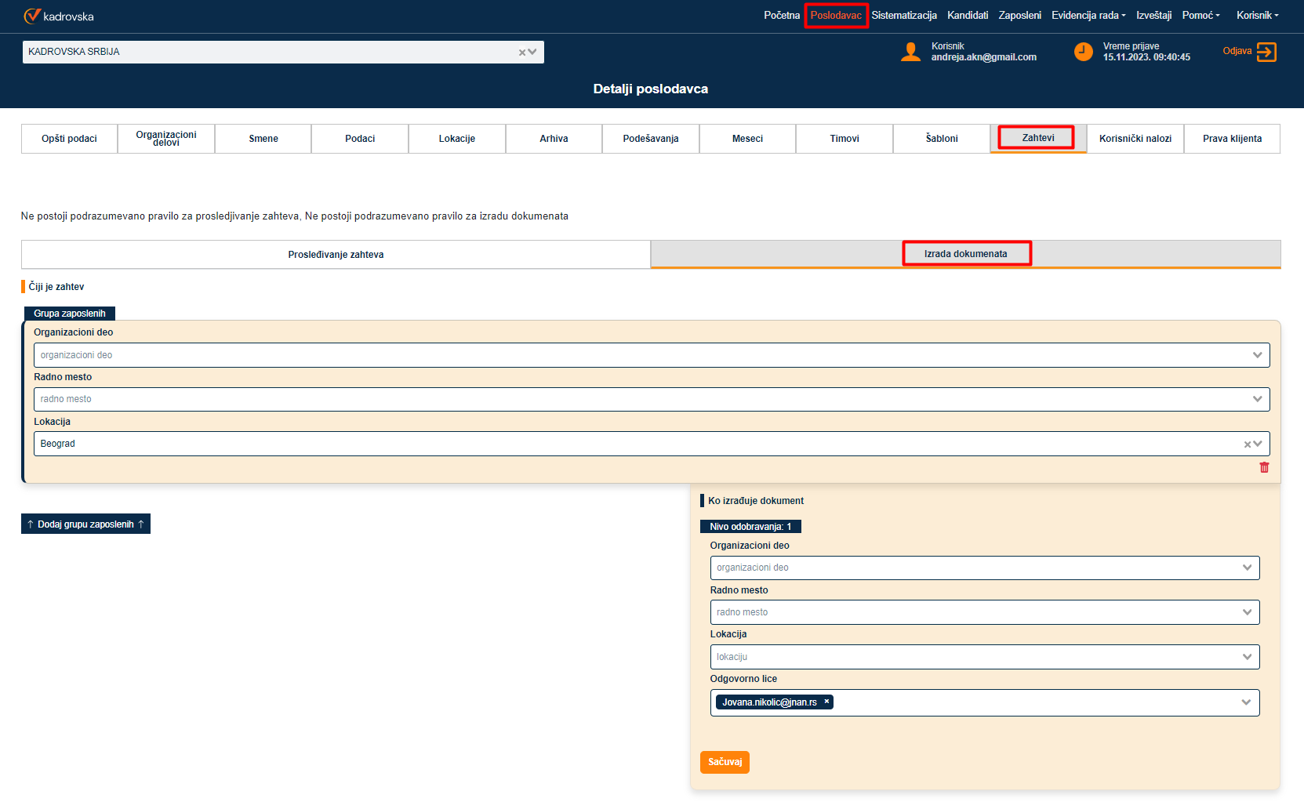
Task: Click the orange user profile icon
Action: click(910, 53)
